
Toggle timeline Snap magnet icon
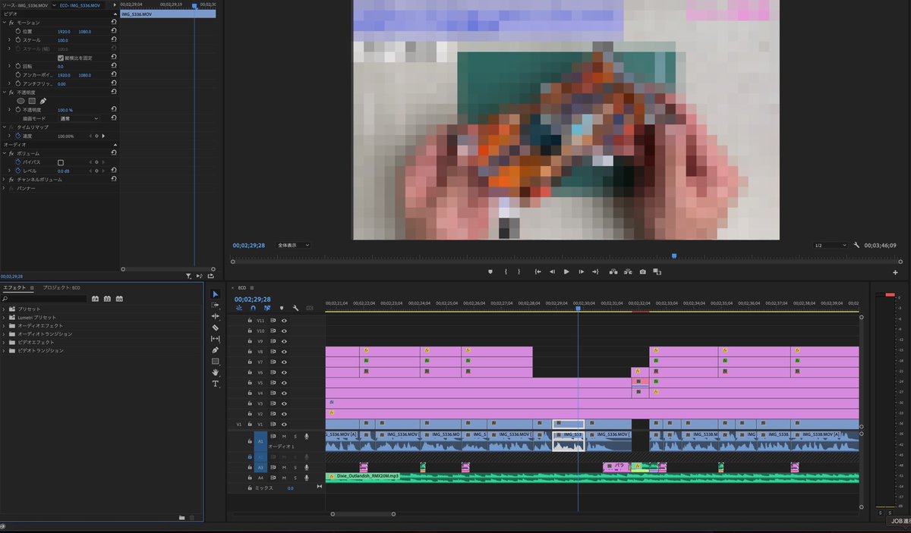[x=253, y=308]
